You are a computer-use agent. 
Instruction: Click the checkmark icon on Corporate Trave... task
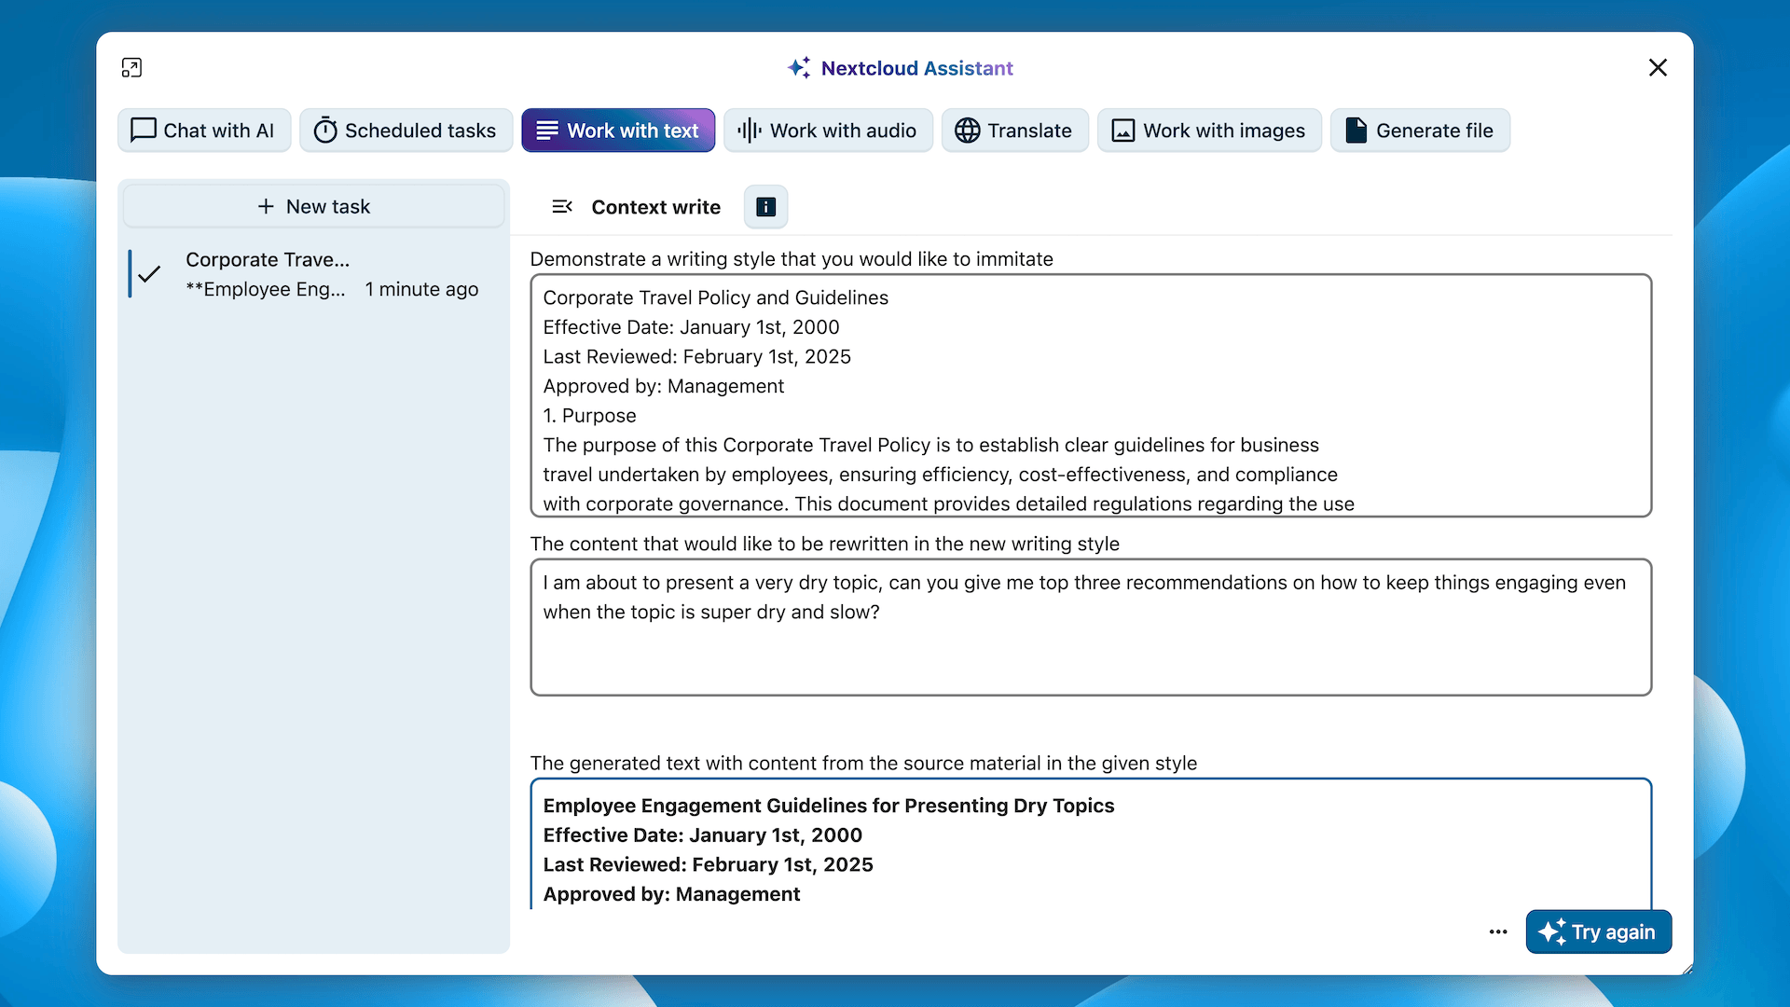(149, 274)
